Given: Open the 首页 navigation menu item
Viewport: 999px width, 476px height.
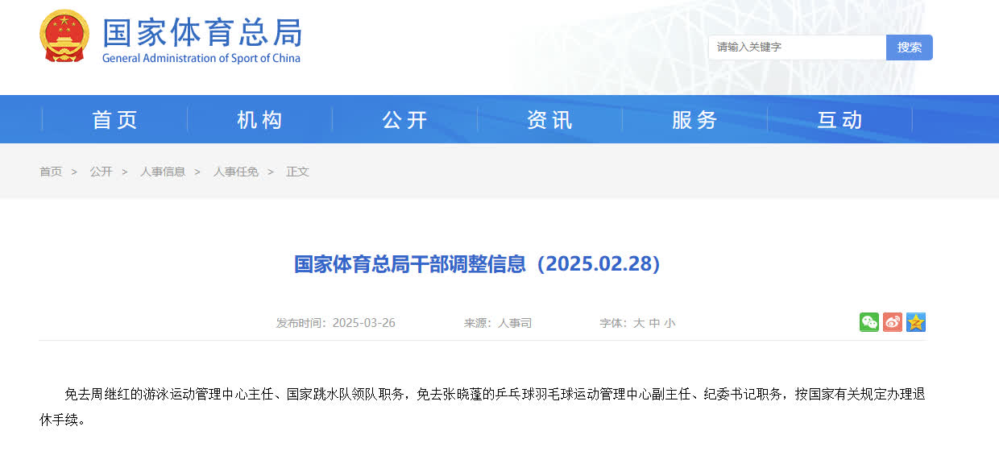Looking at the screenshot, I should click(x=114, y=120).
